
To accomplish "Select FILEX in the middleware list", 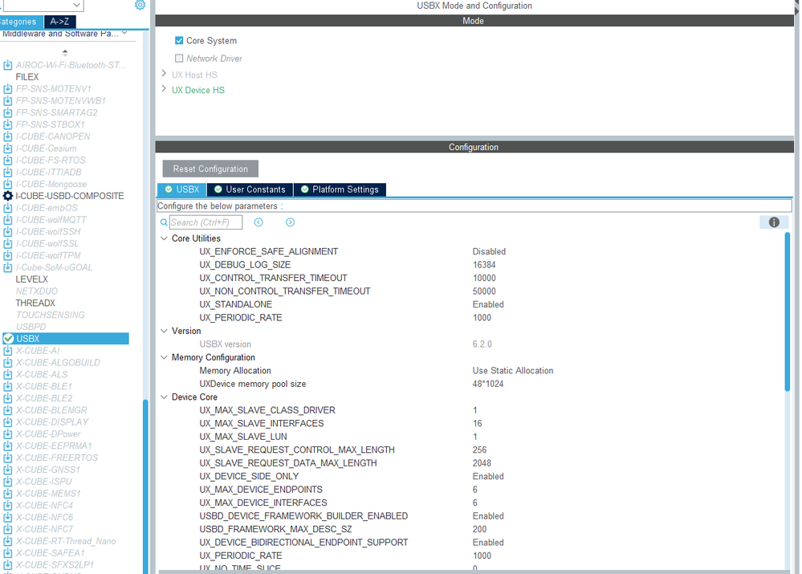I will pyautogui.click(x=27, y=77).
